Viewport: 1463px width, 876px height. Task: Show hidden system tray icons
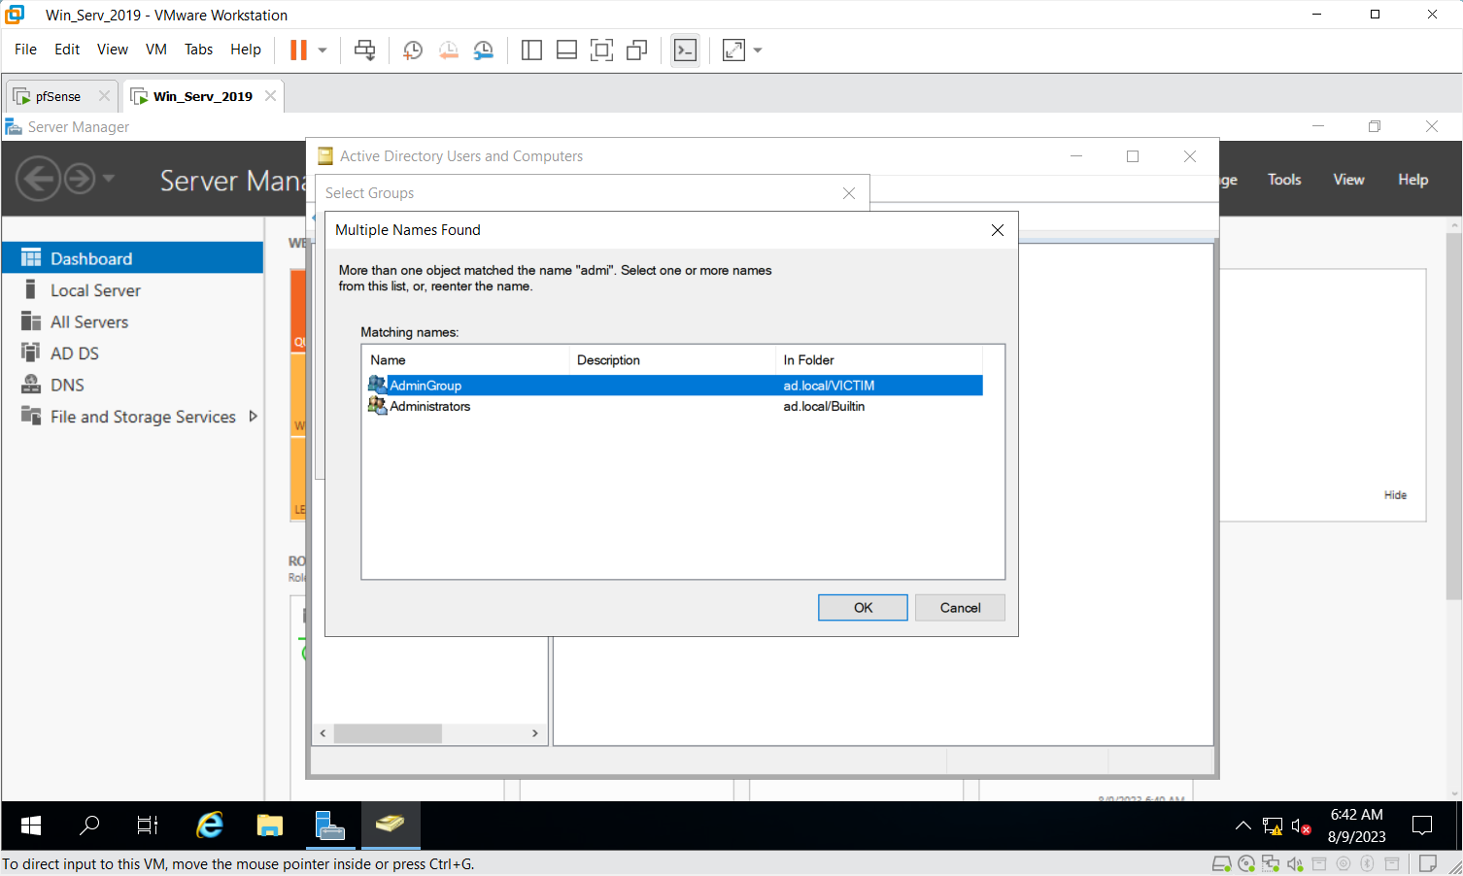(x=1243, y=826)
